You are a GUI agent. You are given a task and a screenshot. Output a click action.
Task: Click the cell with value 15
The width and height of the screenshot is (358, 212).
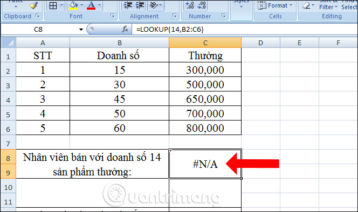pyautogui.click(x=119, y=69)
